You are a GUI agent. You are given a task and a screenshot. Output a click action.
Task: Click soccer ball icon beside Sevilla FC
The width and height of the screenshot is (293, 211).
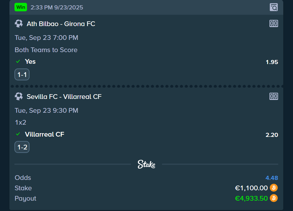coord(19,96)
